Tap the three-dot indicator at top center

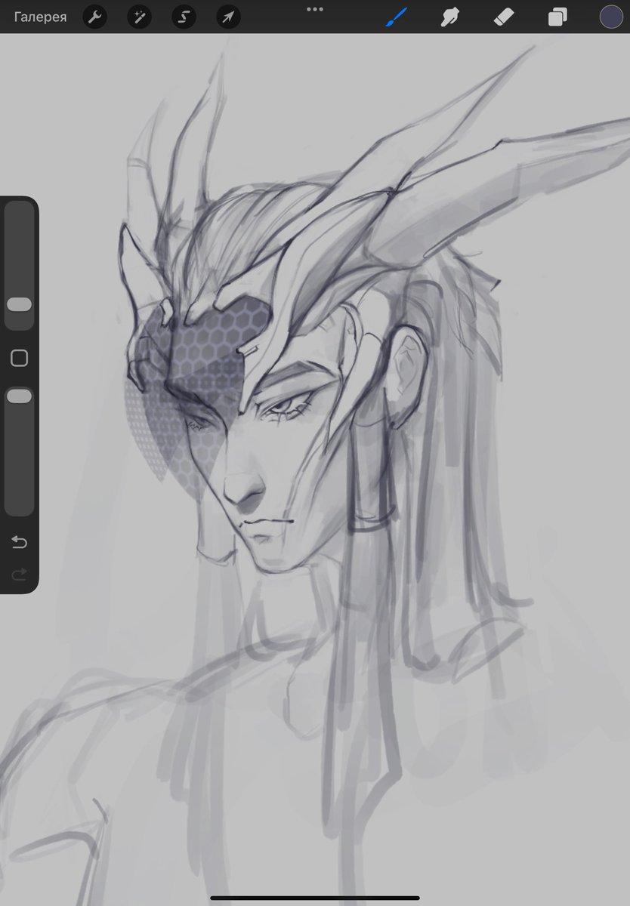[x=315, y=9]
